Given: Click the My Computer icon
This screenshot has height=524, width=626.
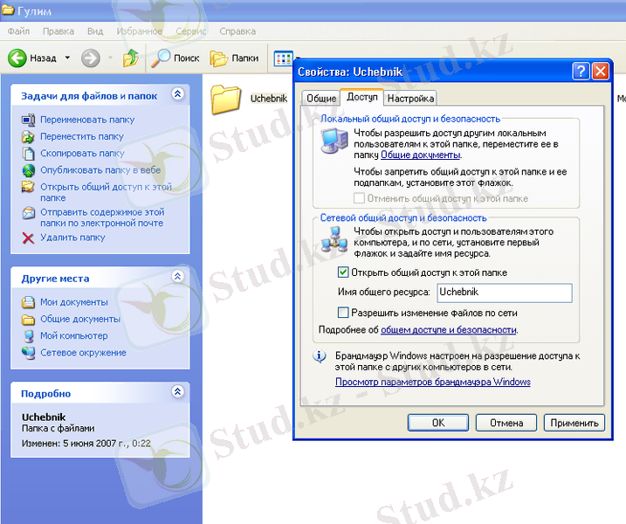Looking at the screenshot, I should pos(28,336).
